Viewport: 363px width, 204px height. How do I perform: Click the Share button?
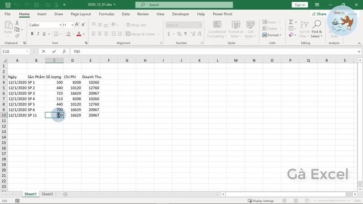[319, 14]
